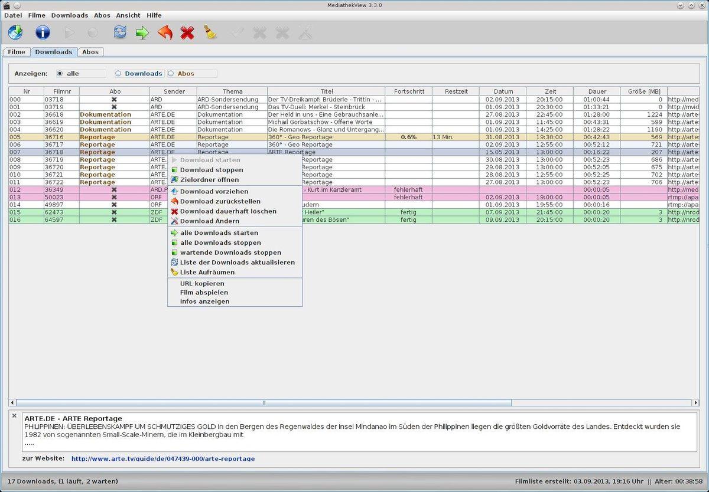Select the 'alle' radio button
This screenshot has height=492, width=709.
[x=60, y=74]
